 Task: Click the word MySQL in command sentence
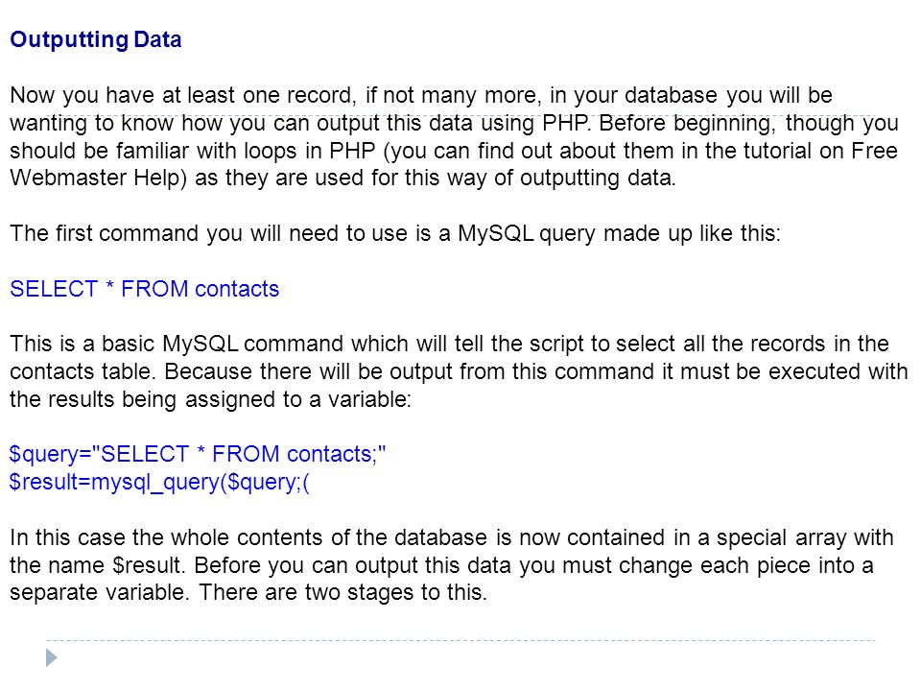click(496, 233)
